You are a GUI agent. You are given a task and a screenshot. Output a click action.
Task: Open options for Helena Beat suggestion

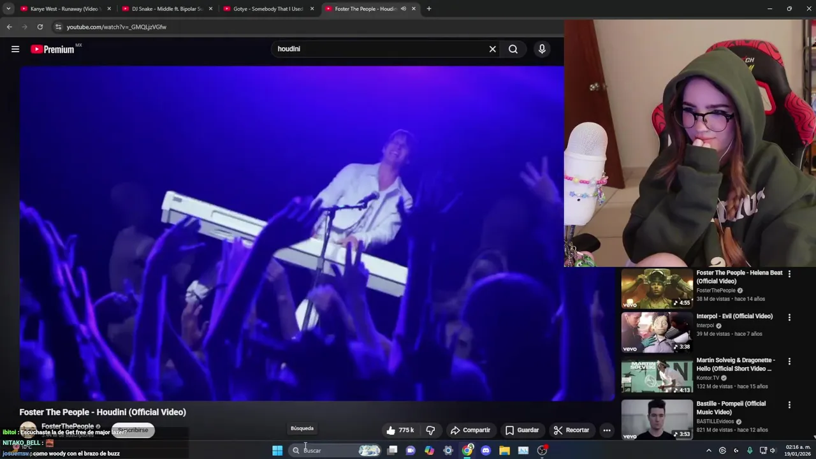tap(789, 273)
